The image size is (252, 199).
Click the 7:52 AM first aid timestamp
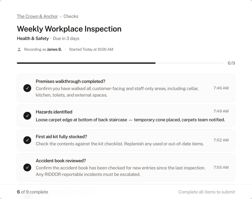(221, 140)
